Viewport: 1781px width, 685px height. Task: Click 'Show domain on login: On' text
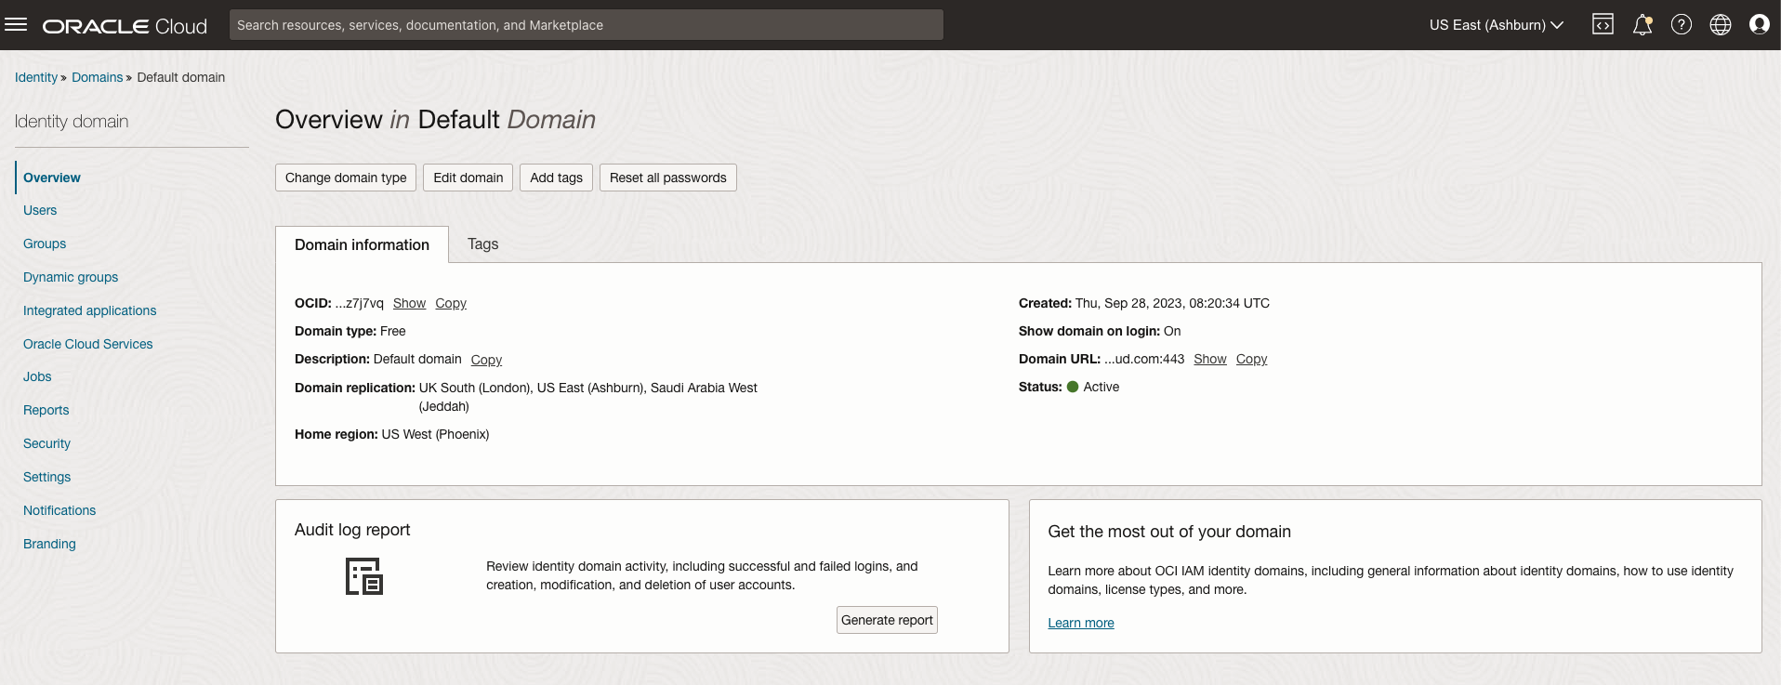(x=1100, y=331)
